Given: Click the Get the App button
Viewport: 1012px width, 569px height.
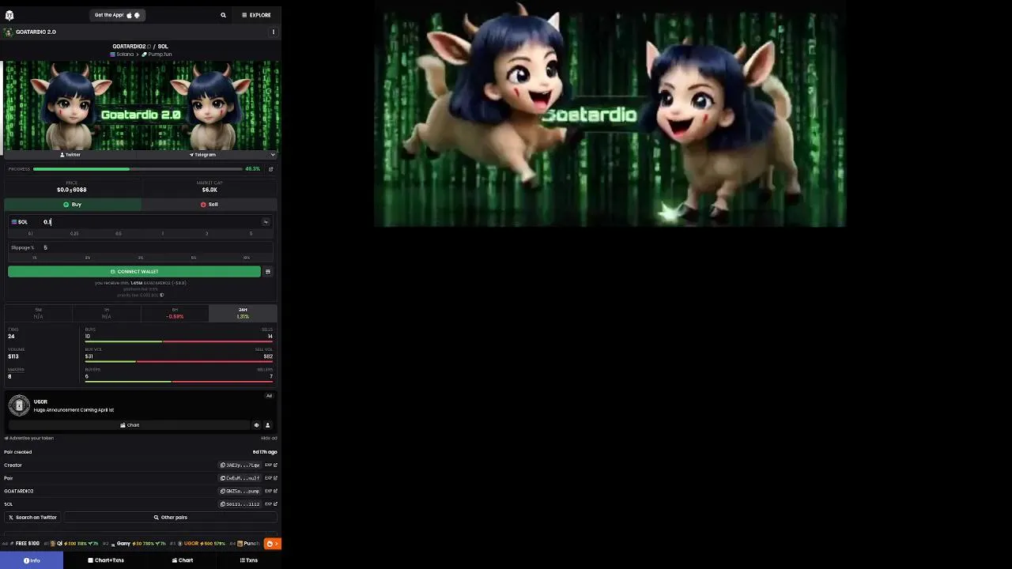Looking at the screenshot, I should point(117,15).
